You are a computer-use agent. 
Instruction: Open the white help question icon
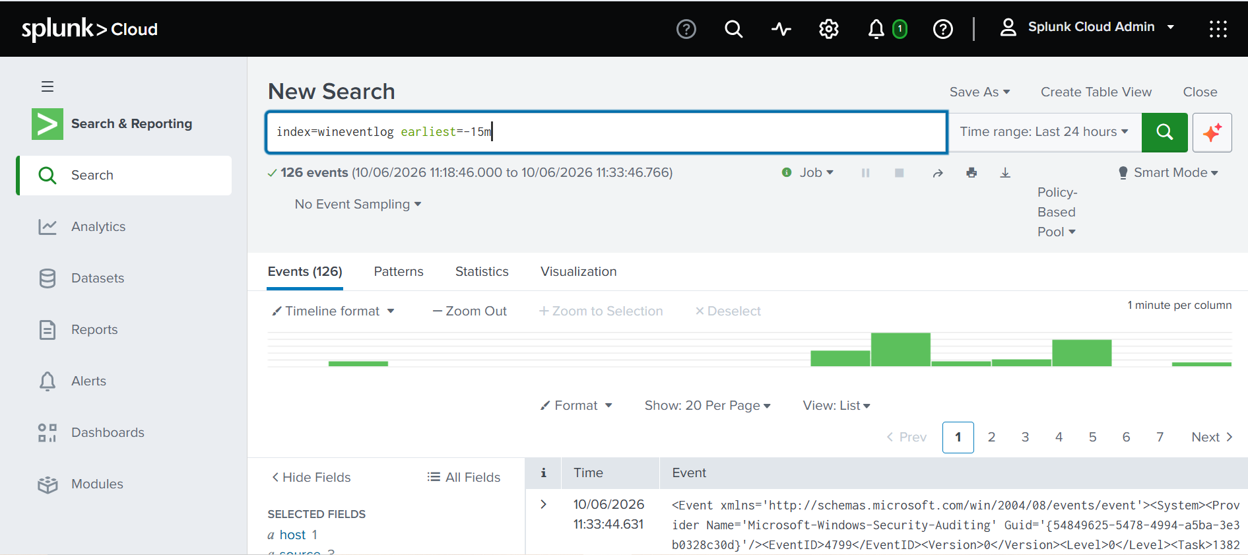943,29
